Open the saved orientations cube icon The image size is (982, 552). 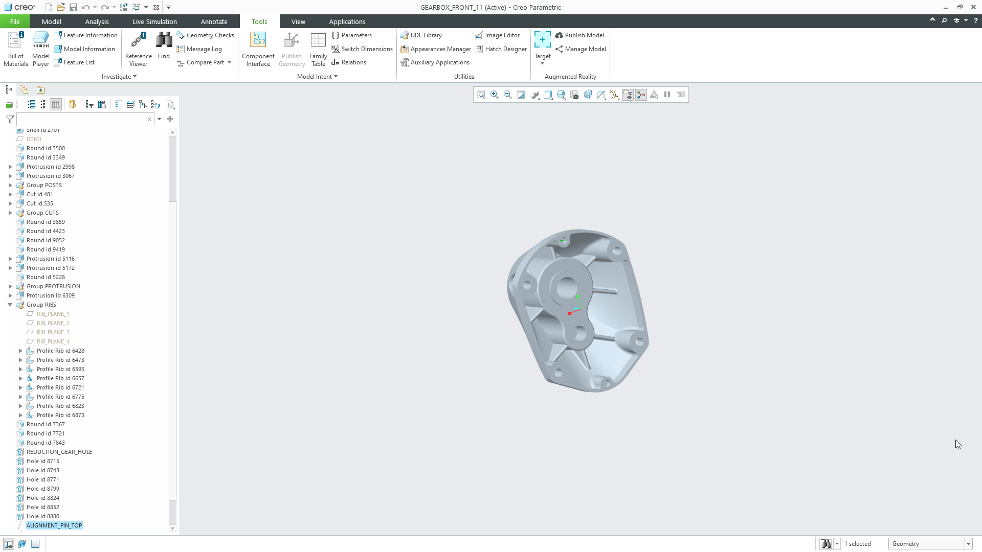click(x=561, y=95)
